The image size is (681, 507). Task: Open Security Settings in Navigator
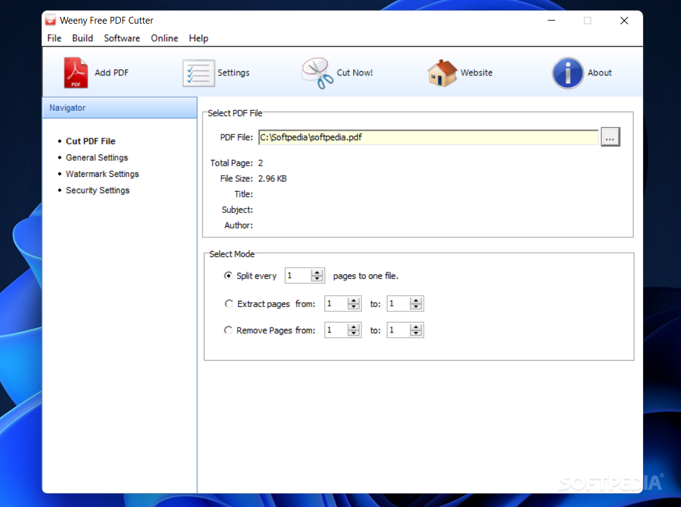(98, 191)
